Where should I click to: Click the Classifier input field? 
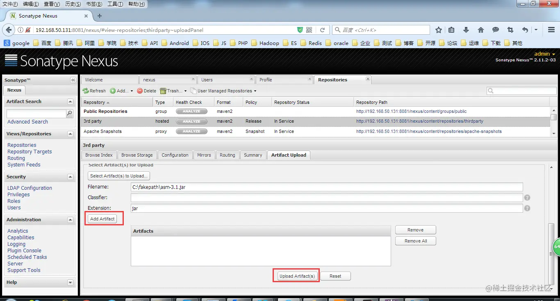tap(327, 198)
